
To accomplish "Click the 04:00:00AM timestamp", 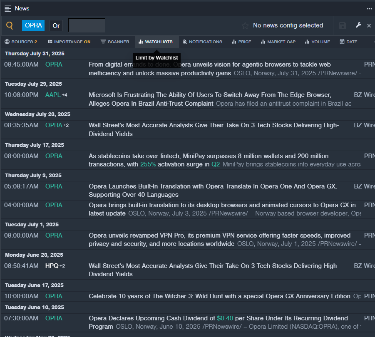I will click(x=21, y=205).
